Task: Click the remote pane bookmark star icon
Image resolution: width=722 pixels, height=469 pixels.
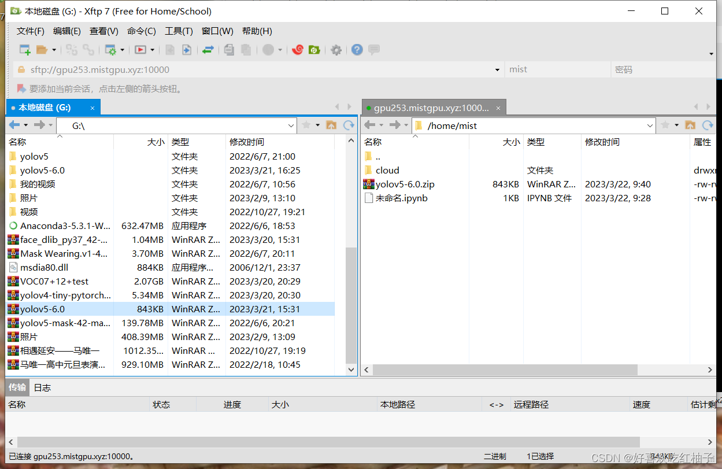Action: [x=665, y=125]
